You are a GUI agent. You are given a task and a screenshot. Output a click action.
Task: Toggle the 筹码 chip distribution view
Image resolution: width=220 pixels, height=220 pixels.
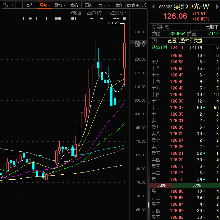click(74, 5)
